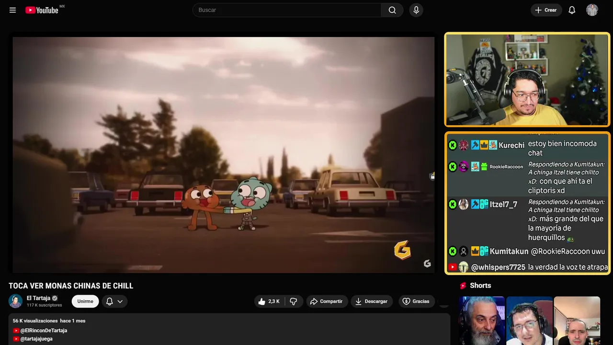Click the Kurechi username in chat overlay
Screen dimensions: 613x345
(x=511, y=145)
